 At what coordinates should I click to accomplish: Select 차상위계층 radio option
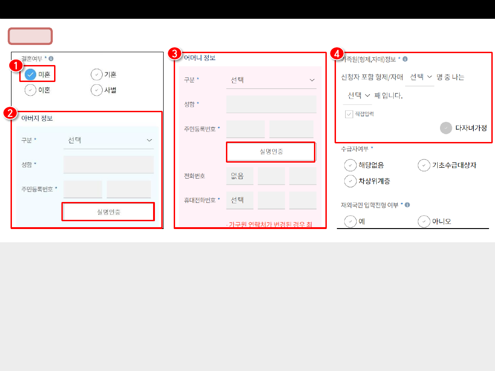click(x=350, y=181)
